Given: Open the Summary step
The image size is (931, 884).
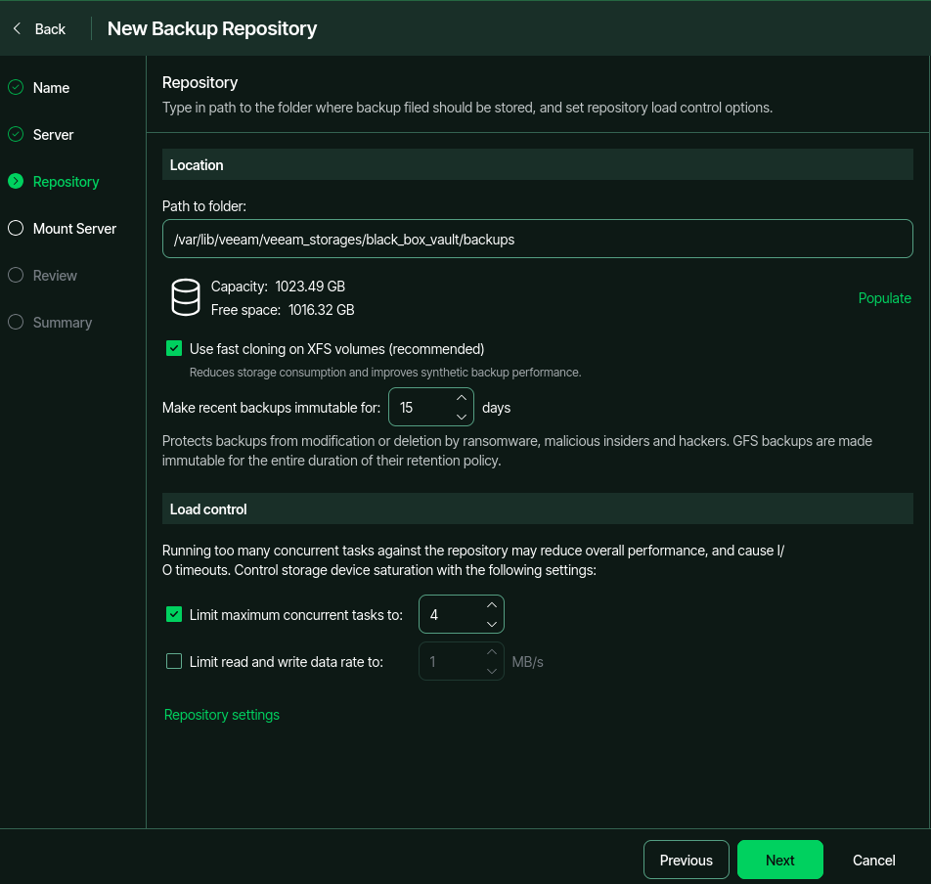Looking at the screenshot, I should pos(63,323).
